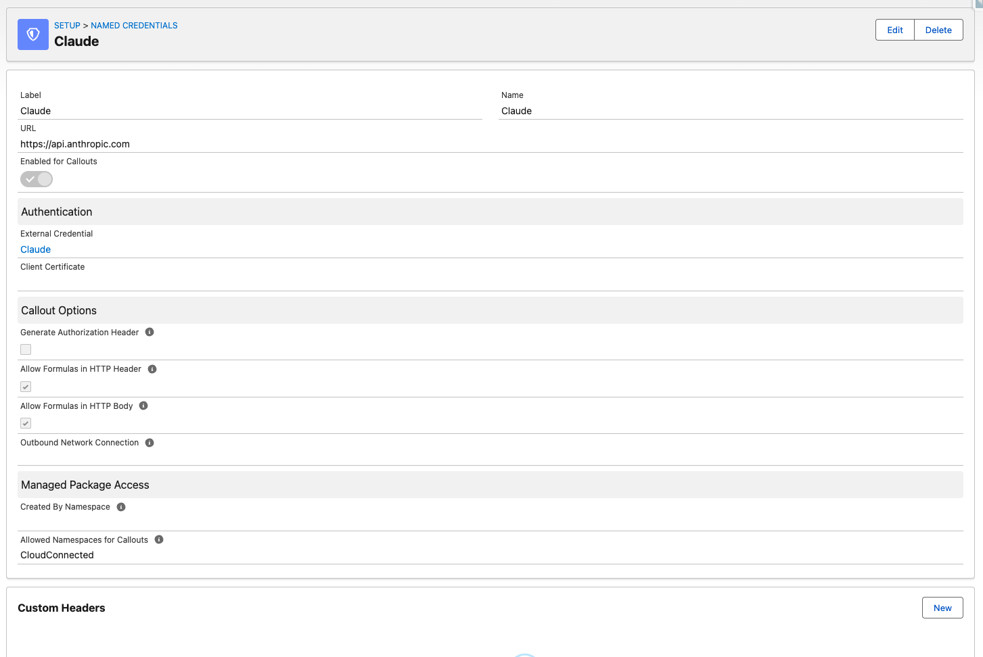Show info for Created By Namespace
The width and height of the screenshot is (983, 657).
pyautogui.click(x=121, y=507)
